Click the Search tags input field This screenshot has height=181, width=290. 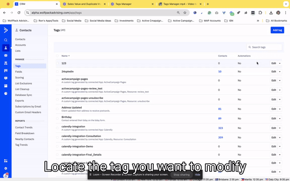264,47
